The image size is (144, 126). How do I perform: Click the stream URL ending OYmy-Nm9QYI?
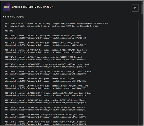click(x=45, y=117)
